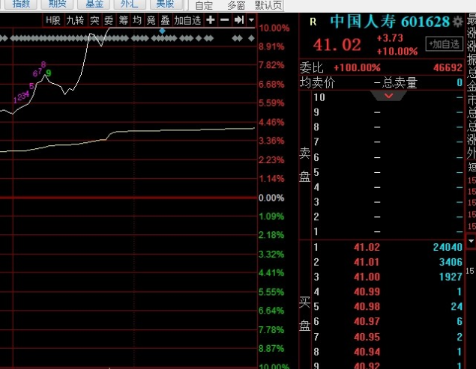Image resolution: width=476 pixels, height=369 pixels.
Task: Click buy level 3 price 41.00
Action: pos(367,277)
